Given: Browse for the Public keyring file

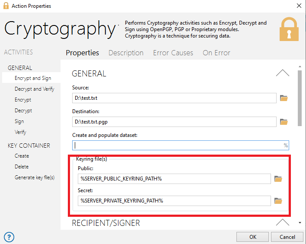Looking at the screenshot, I should pyautogui.click(x=278, y=179).
